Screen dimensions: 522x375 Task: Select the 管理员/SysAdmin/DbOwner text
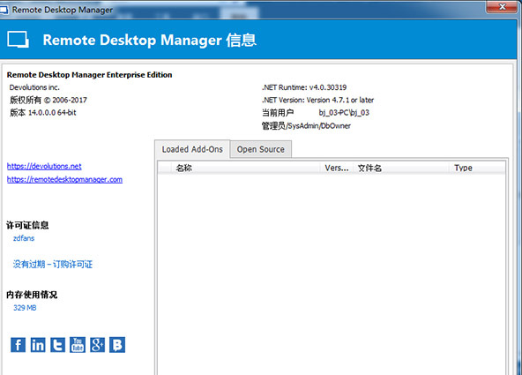coord(306,126)
